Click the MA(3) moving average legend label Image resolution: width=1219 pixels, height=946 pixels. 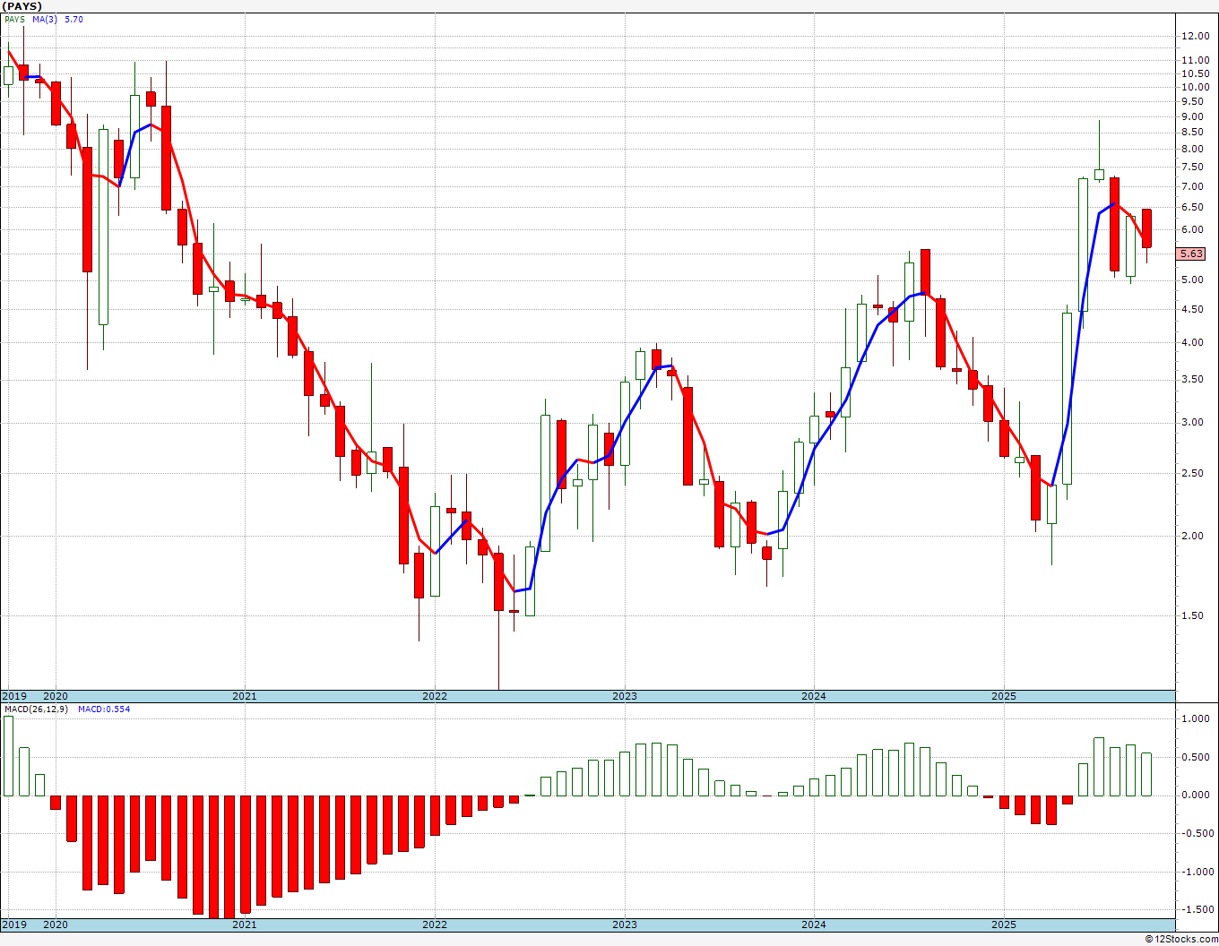(45, 19)
